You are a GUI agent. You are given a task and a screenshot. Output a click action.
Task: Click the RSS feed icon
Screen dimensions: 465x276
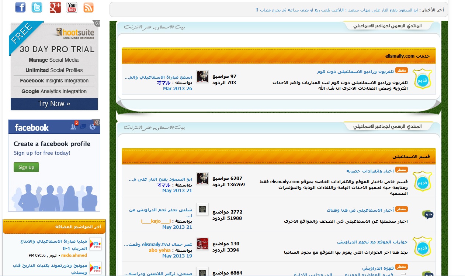pyautogui.click(x=89, y=7)
